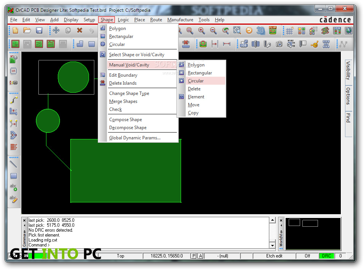The width and height of the screenshot is (364, 270).
Task: Click the Top layer status field
Action: pos(121,256)
